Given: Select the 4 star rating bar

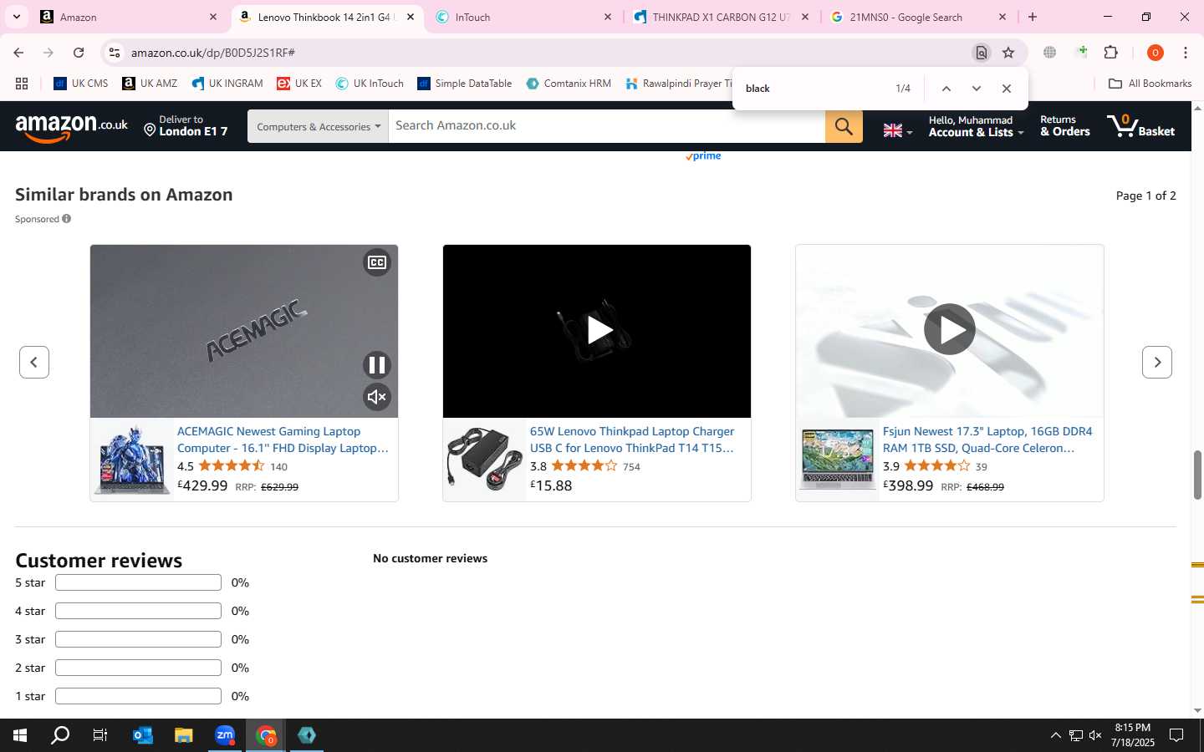Looking at the screenshot, I should (138, 611).
